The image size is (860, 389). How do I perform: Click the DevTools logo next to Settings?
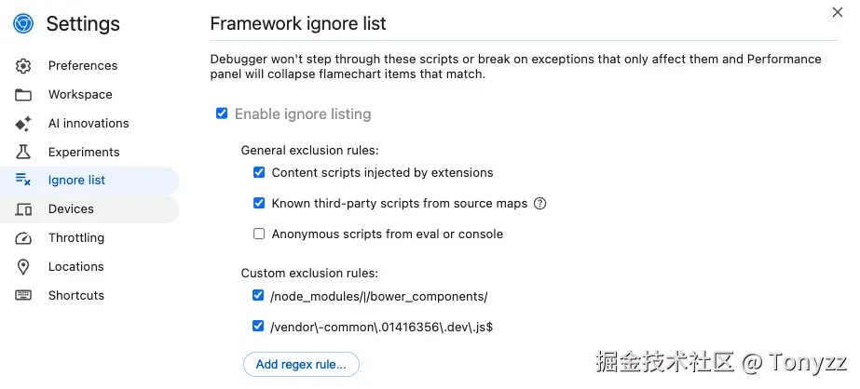(x=23, y=23)
